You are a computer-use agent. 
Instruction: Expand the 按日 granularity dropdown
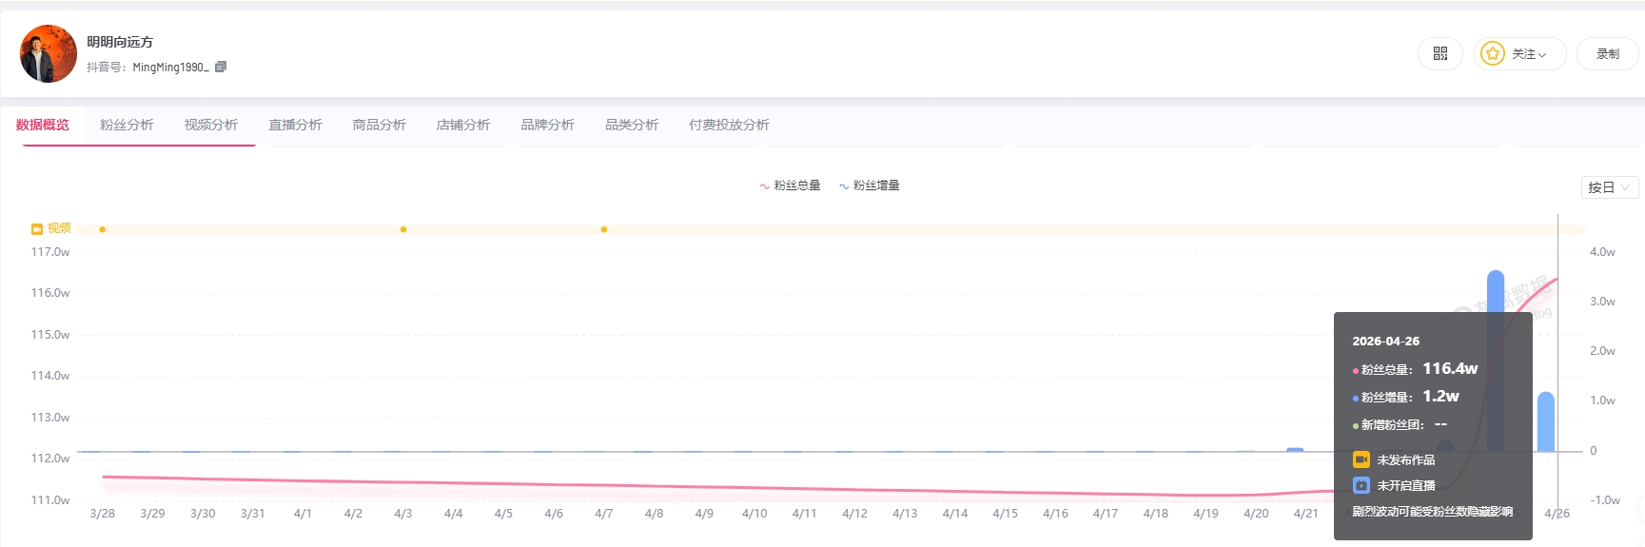pyautogui.click(x=1609, y=187)
